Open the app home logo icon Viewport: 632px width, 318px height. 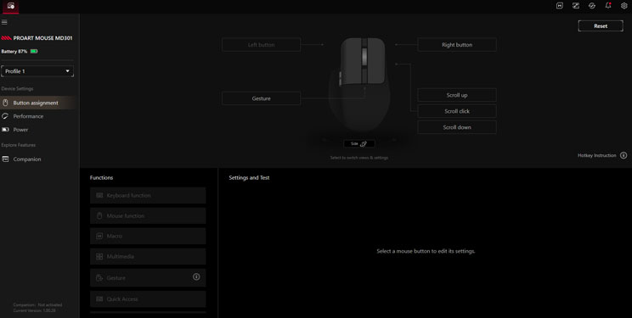pos(11,6)
